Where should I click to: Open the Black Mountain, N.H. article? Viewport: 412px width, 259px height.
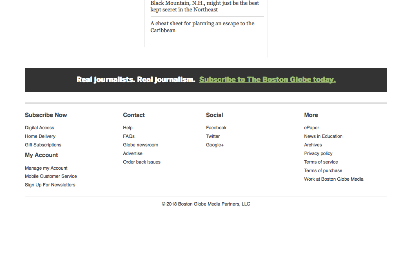205,6
